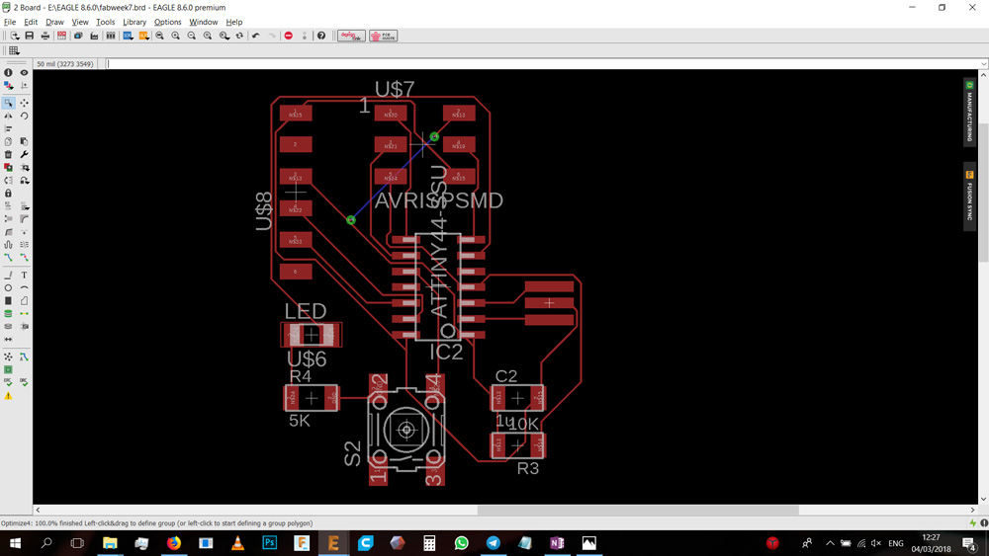Start the Autorouter tool
Viewport: 989px width, 556px height.
tap(24, 357)
